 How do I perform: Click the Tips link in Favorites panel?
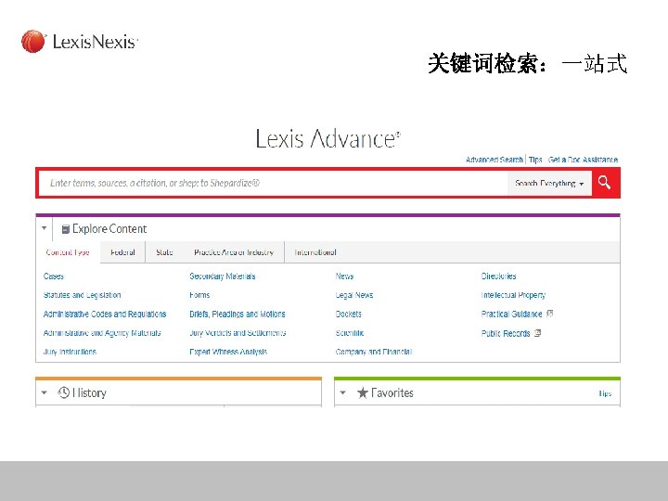point(605,393)
